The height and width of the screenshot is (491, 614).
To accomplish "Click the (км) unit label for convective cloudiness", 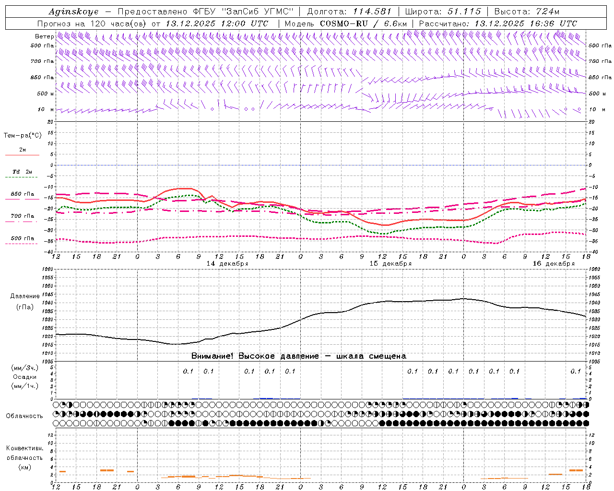I will click(25, 467).
